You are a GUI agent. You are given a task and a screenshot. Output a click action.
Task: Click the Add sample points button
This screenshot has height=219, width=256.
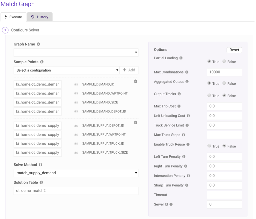[x=129, y=70]
